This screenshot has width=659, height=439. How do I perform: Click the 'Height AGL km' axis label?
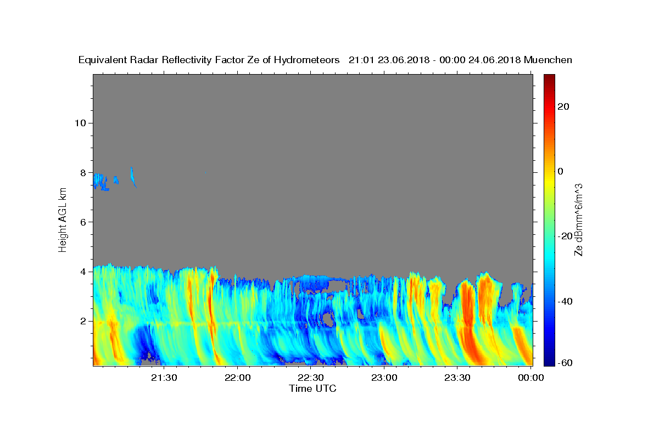tap(63, 219)
